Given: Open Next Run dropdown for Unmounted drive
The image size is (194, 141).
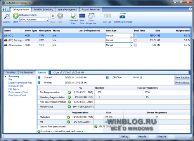Looking at the screenshot, I should (x=132, y=45).
